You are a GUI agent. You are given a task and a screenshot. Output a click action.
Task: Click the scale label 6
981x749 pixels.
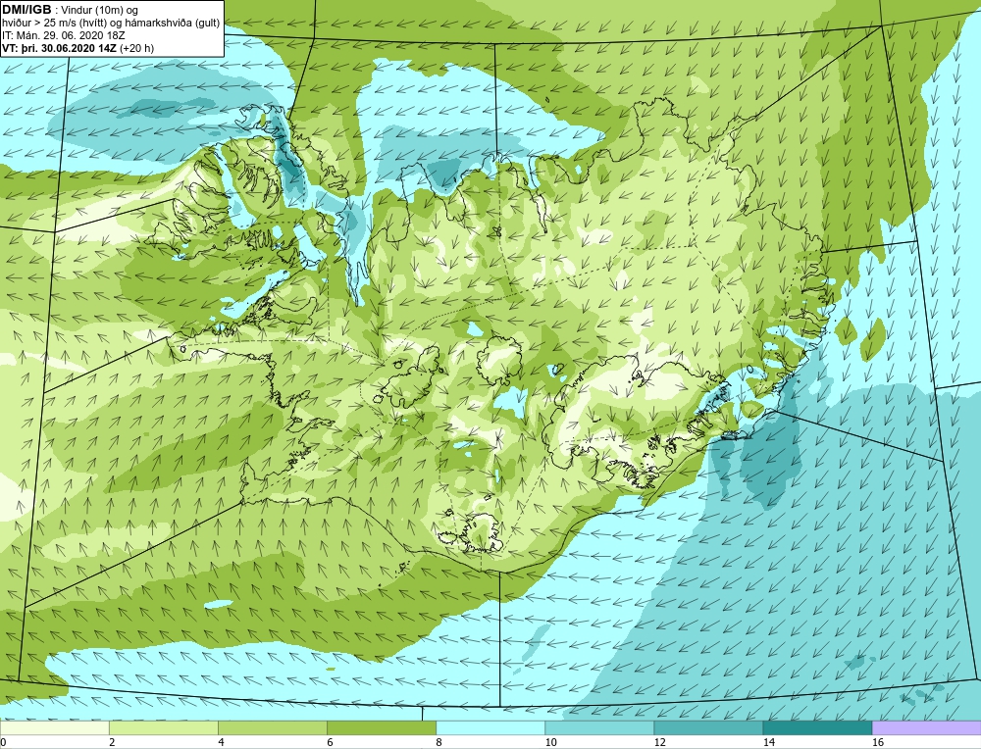pyautogui.click(x=331, y=742)
